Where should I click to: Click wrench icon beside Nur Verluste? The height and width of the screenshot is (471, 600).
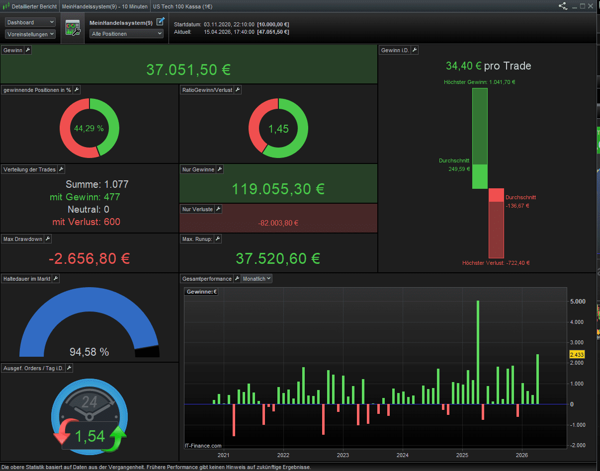point(218,209)
